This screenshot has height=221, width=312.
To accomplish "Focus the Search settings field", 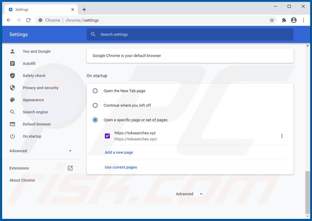I will click(x=190, y=34).
